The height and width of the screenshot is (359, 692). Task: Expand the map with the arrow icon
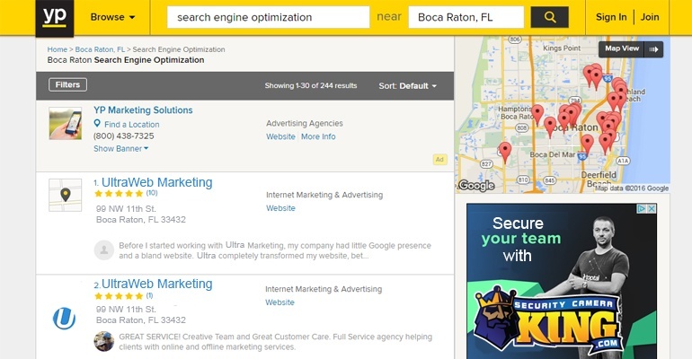click(653, 49)
